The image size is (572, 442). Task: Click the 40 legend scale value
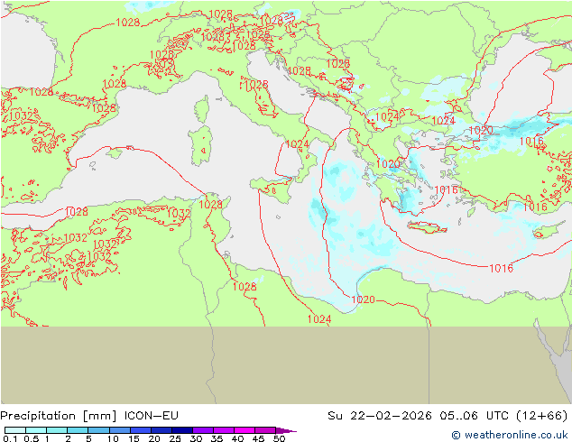(x=237, y=438)
